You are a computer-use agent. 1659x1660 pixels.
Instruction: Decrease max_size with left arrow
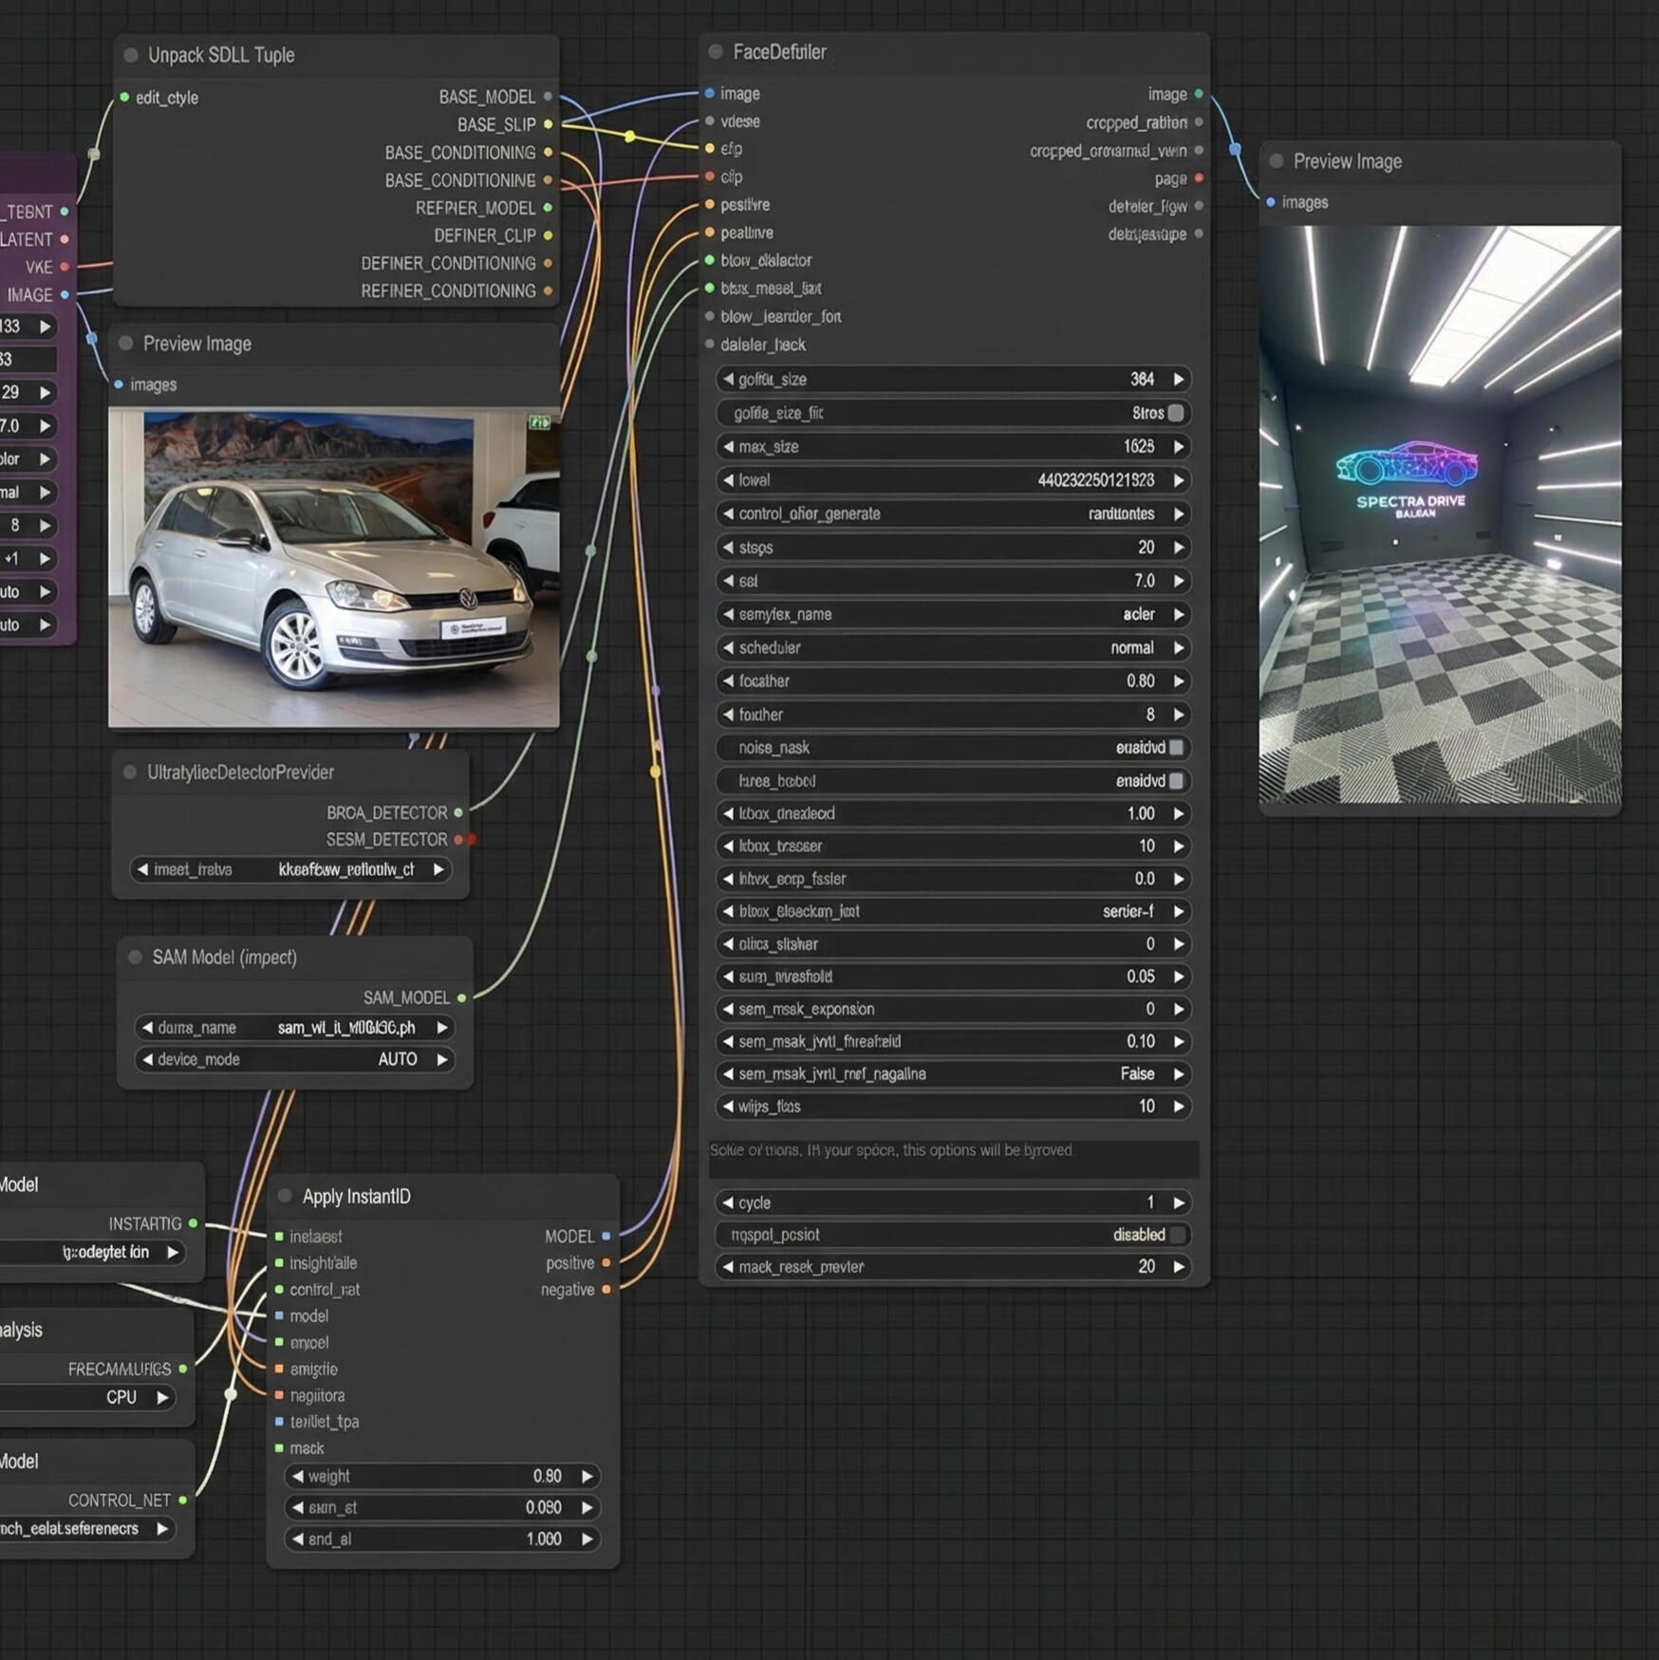[x=728, y=447]
